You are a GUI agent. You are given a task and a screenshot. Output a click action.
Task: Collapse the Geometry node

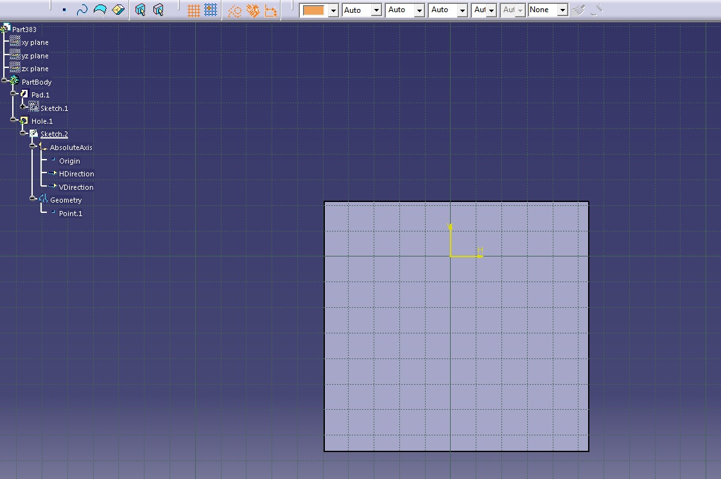pos(32,198)
